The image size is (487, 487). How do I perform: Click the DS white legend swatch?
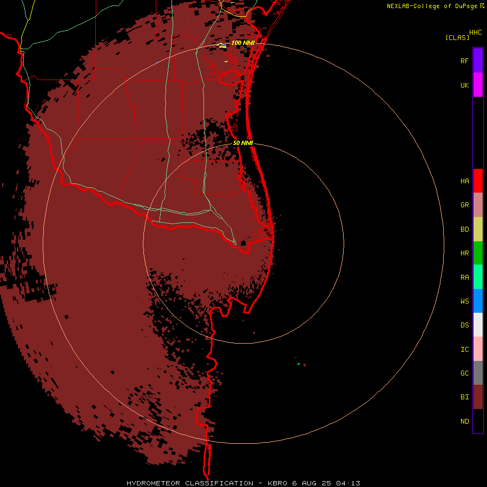[x=478, y=325]
